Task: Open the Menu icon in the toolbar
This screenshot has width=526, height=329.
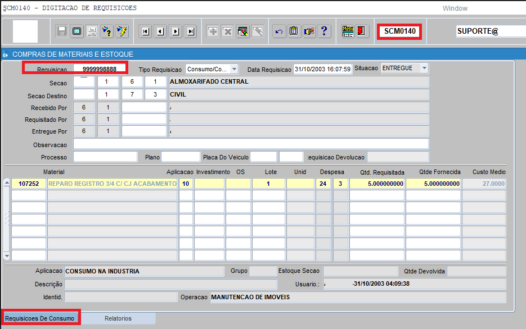Action: tap(348, 31)
